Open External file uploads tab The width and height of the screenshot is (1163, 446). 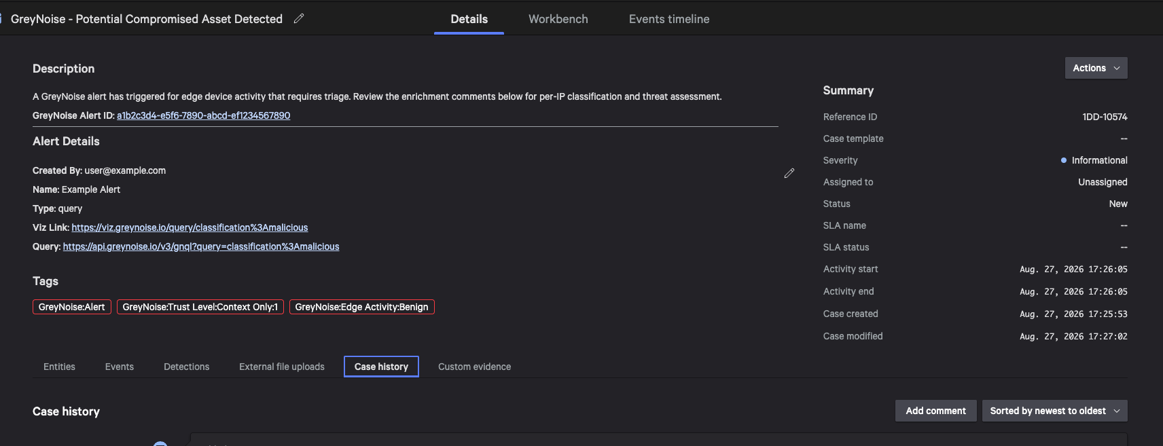[282, 367]
